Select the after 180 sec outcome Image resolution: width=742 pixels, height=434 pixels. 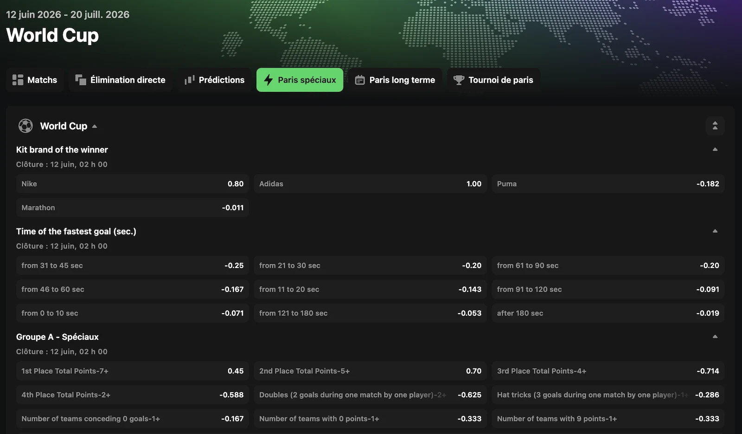click(x=608, y=313)
